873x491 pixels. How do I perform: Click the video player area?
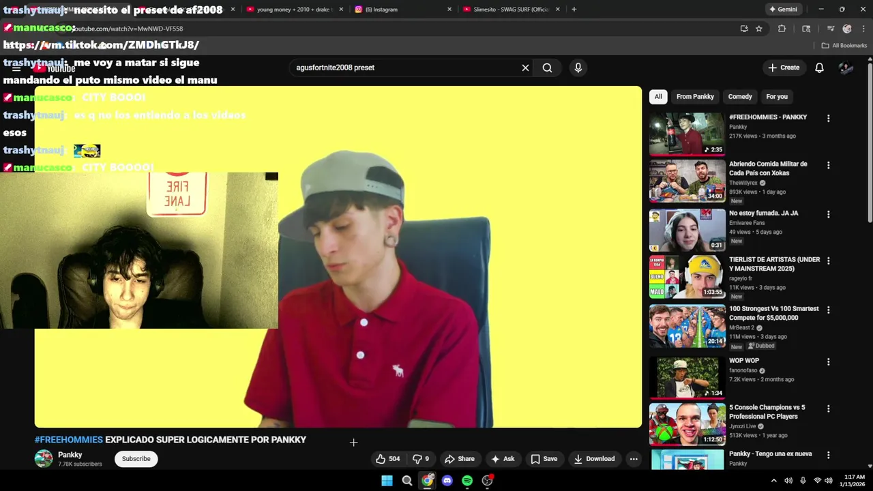click(x=338, y=257)
